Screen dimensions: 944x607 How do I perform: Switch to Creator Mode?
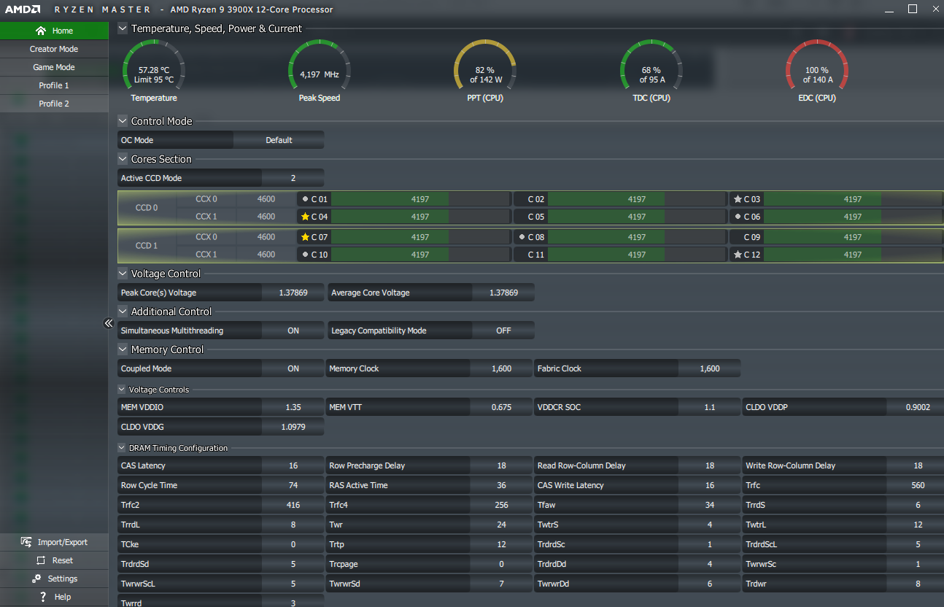54,49
